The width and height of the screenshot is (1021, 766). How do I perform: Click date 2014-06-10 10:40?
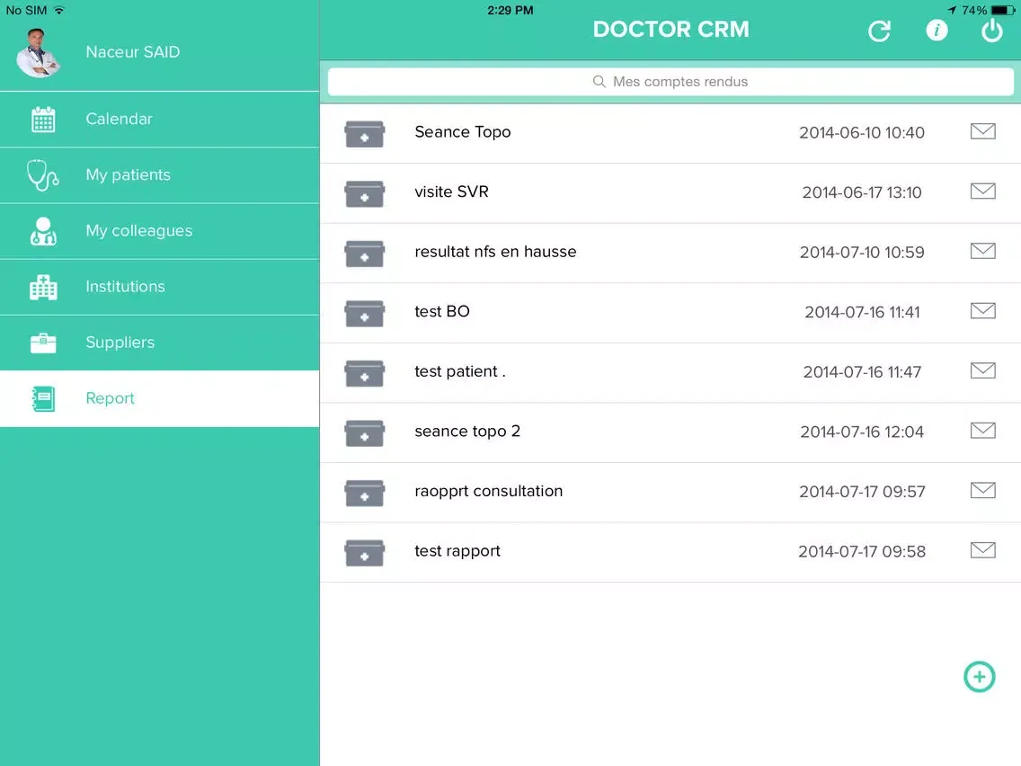(861, 132)
